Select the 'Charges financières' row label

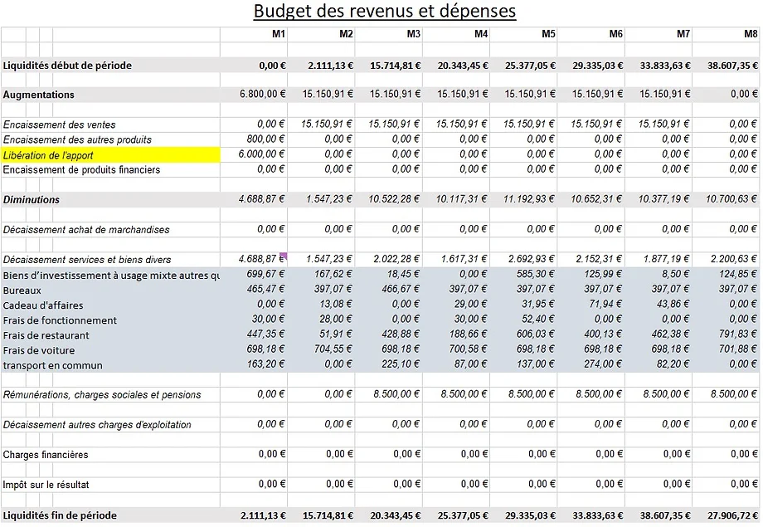coord(46,455)
